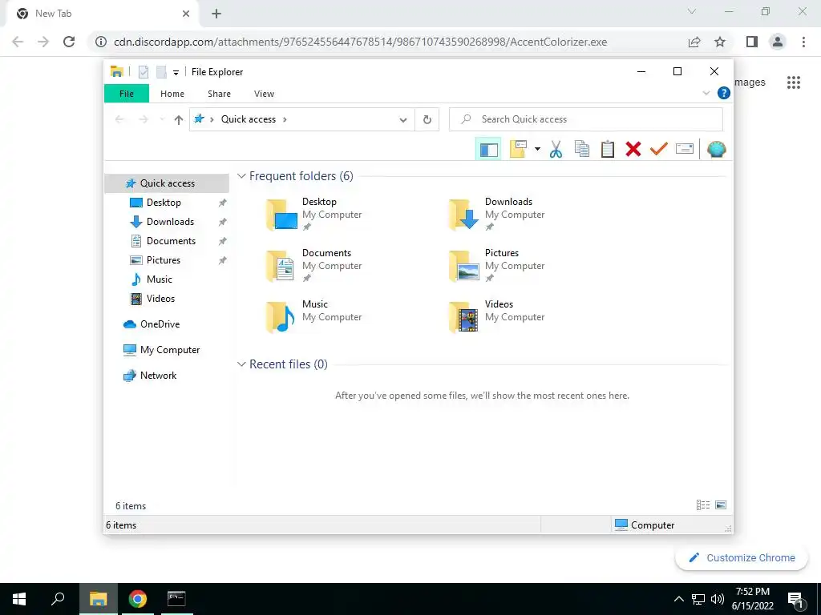Click the Rename icon in toolbar
This screenshot has height=615, width=821.
[685, 149]
